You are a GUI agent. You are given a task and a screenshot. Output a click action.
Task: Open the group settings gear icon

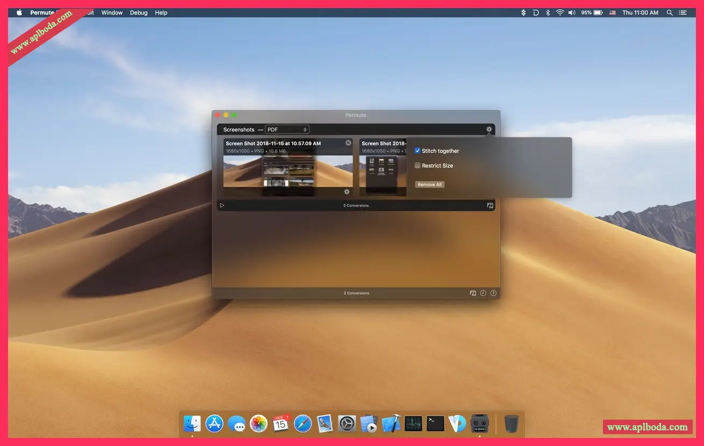(489, 130)
